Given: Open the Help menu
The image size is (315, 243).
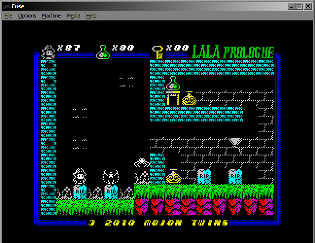Looking at the screenshot, I should coord(91,16).
